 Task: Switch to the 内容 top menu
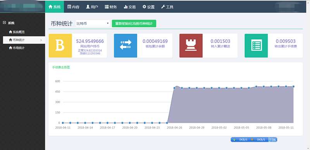click(73, 7)
